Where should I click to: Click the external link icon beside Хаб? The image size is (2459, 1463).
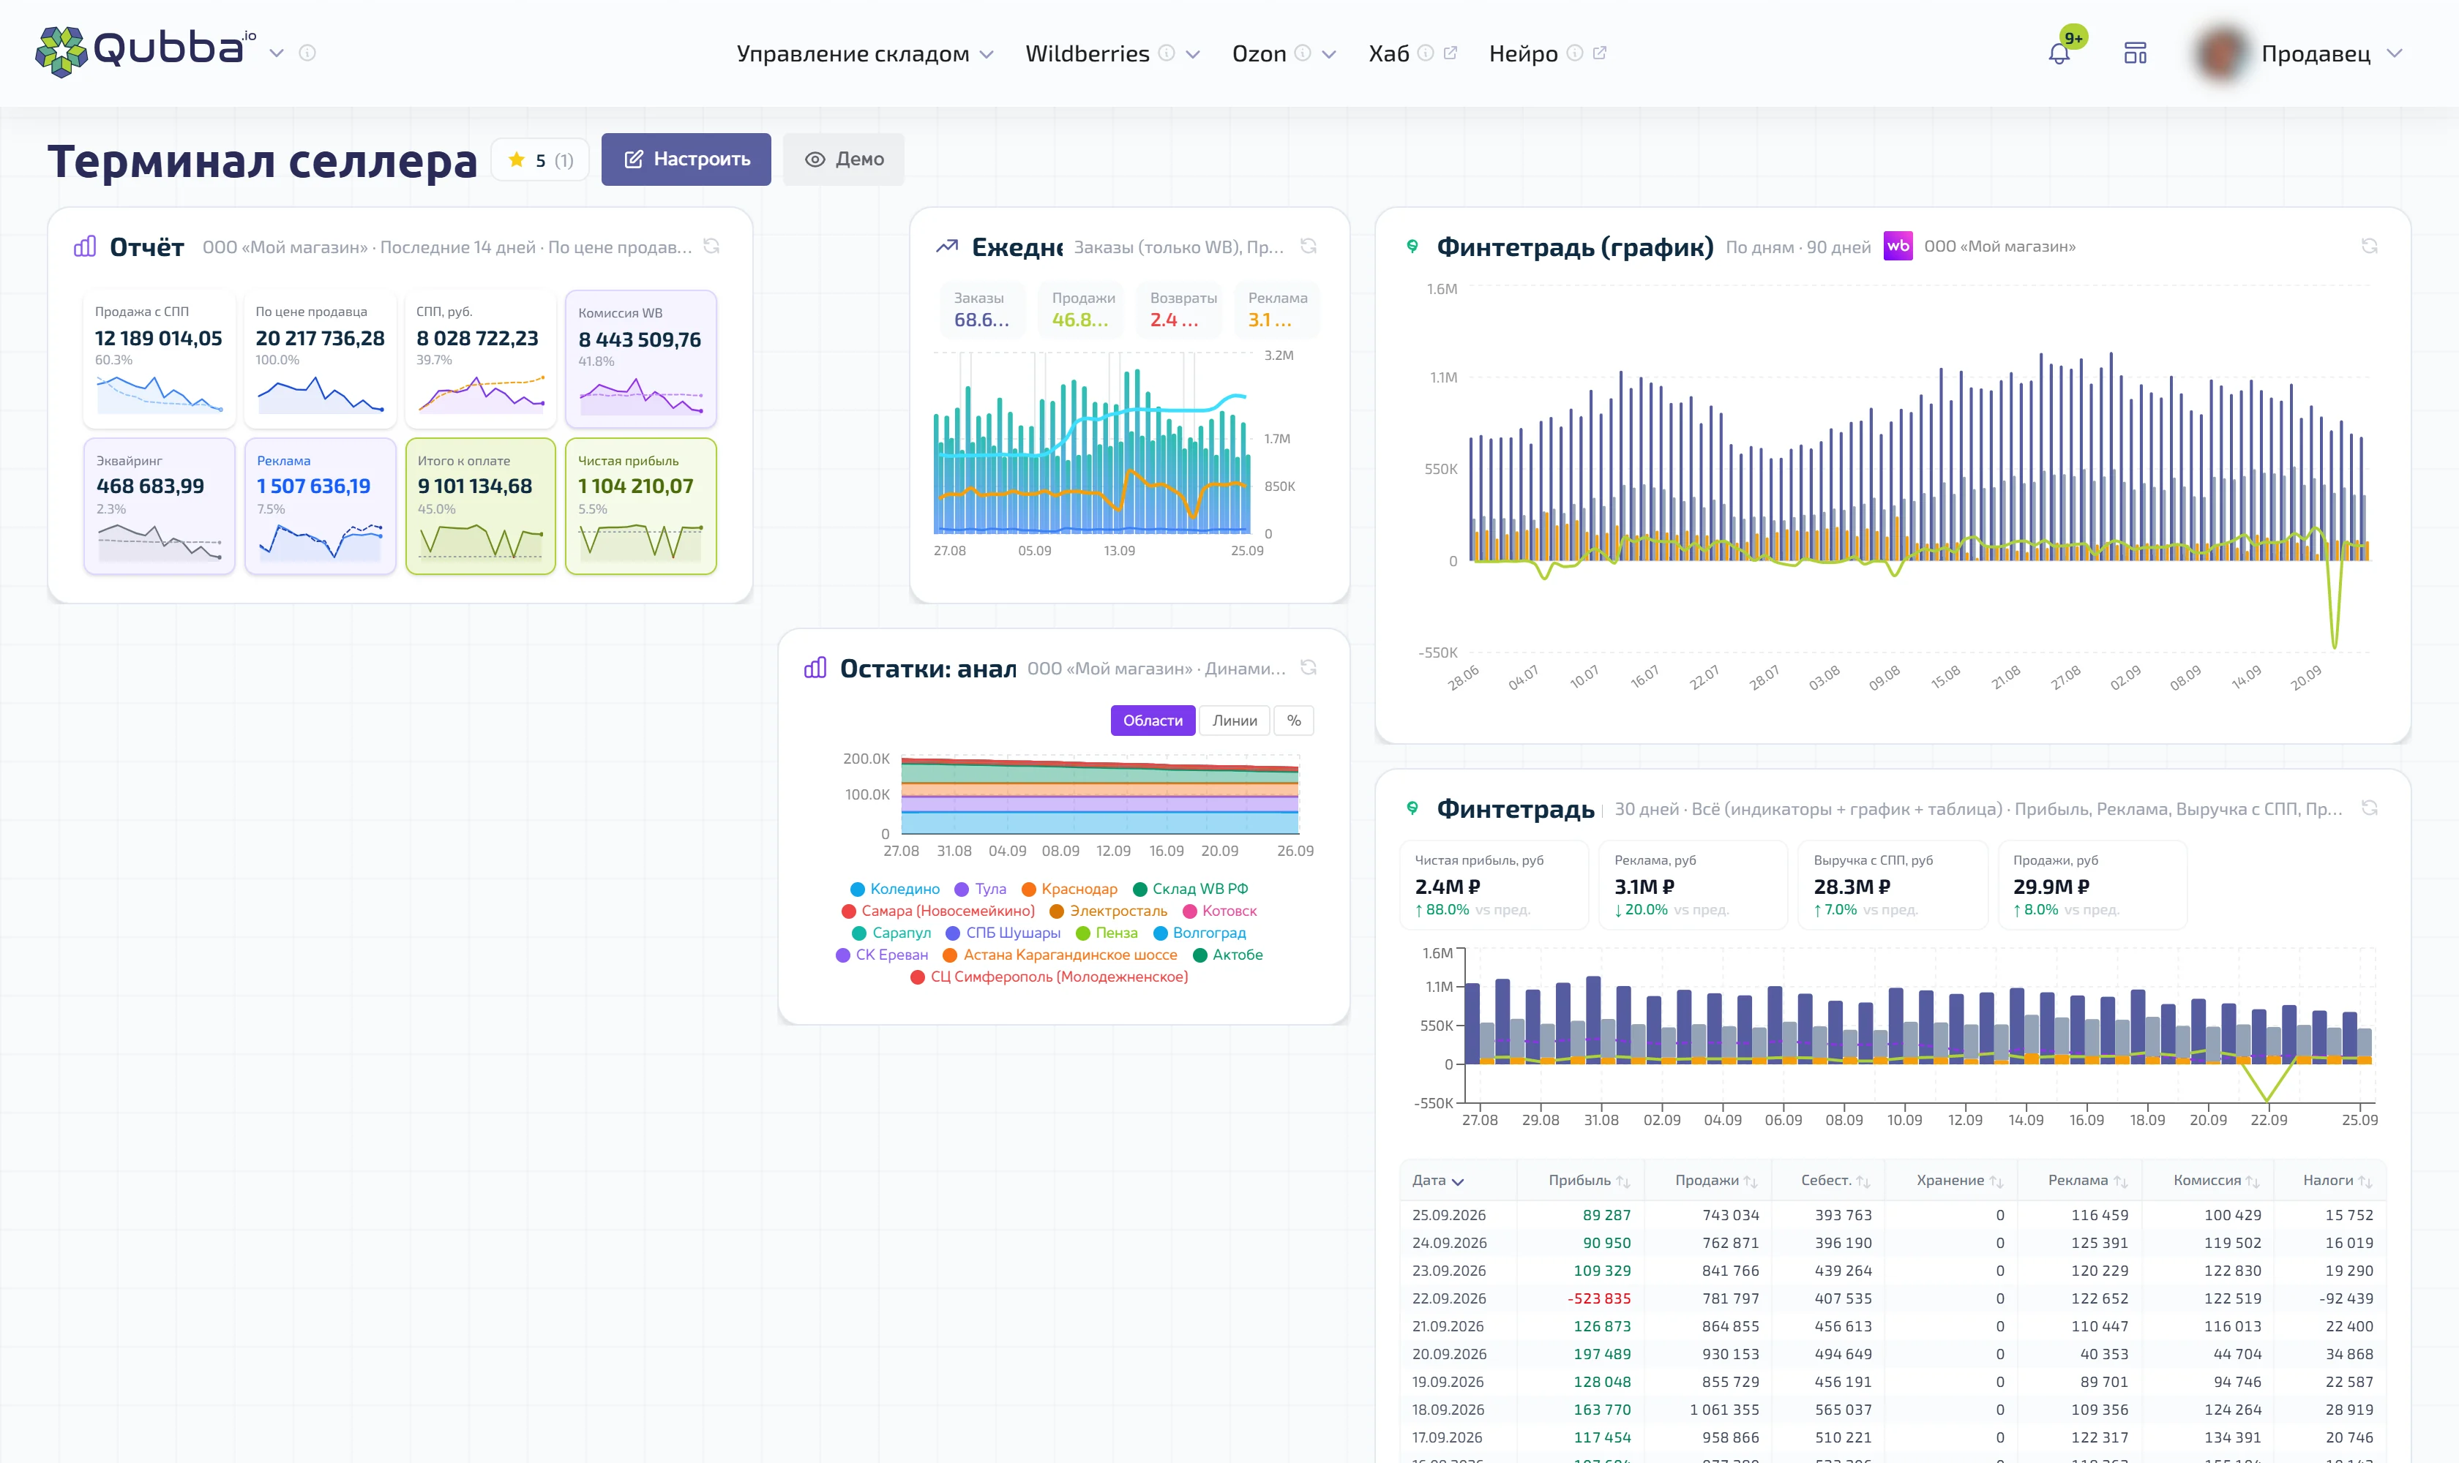coord(1450,52)
